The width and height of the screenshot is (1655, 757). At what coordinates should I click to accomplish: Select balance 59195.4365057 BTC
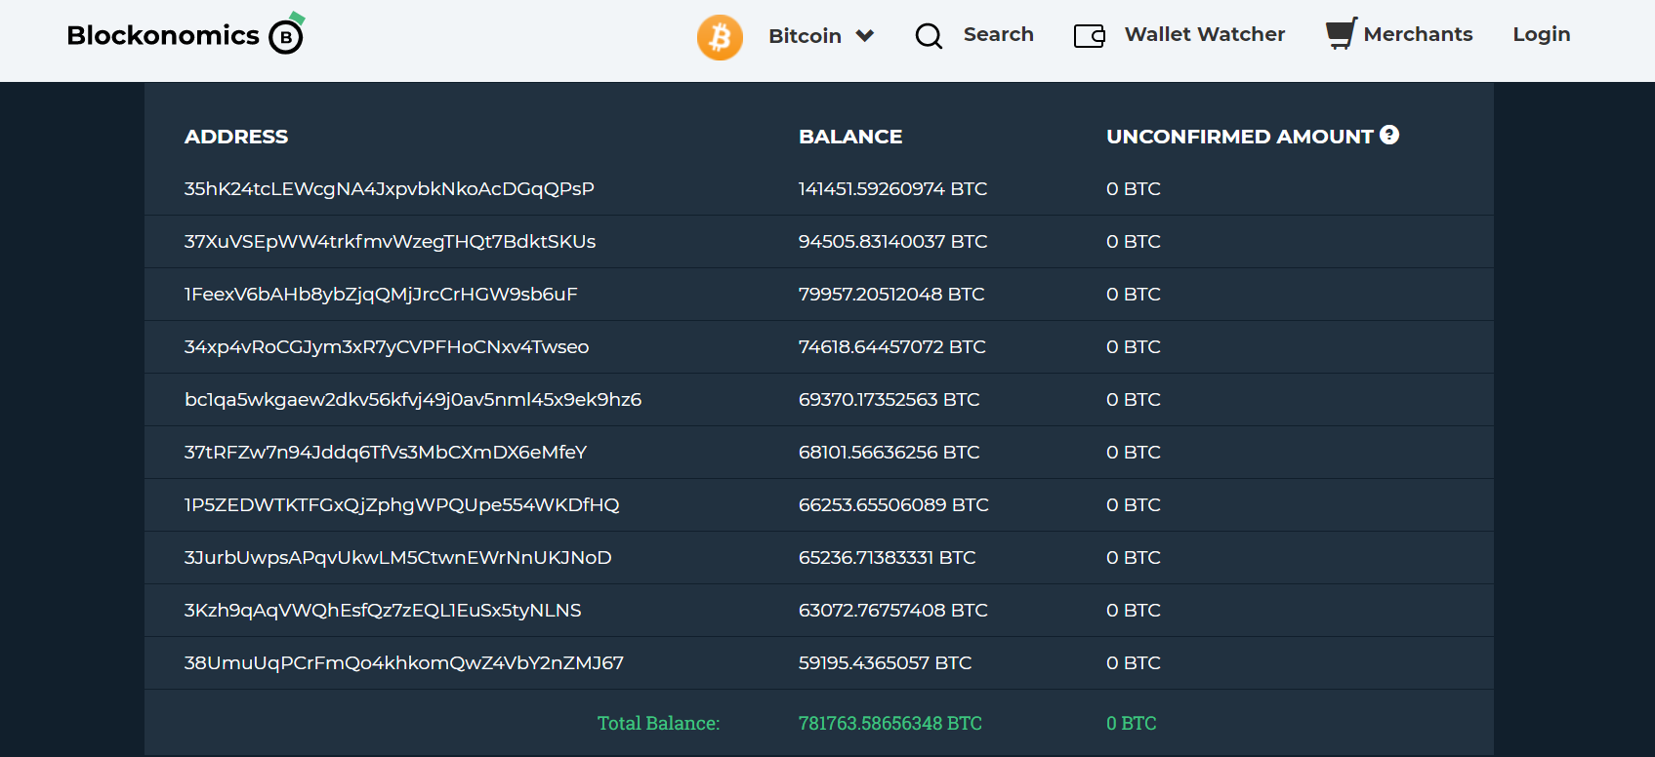pyautogui.click(x=885, y=662)
